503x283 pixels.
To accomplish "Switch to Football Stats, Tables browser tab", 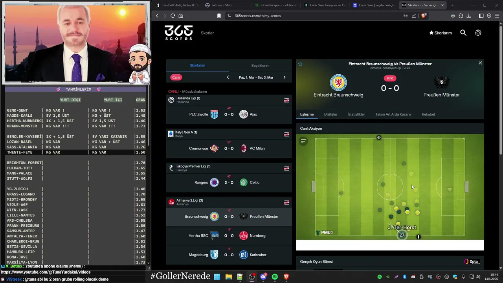I will click(177, 5).
